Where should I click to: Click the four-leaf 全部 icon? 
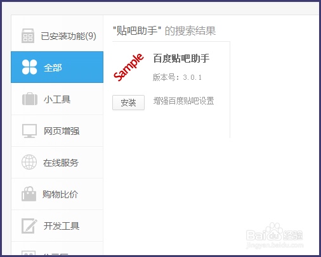(29, 67)
